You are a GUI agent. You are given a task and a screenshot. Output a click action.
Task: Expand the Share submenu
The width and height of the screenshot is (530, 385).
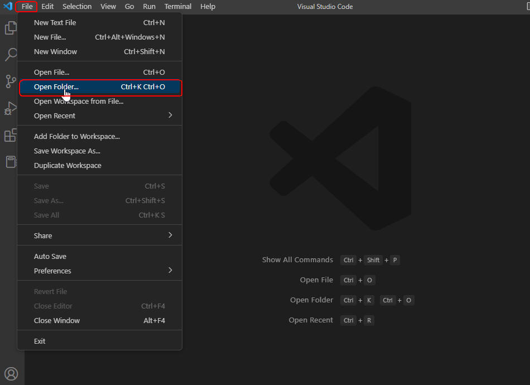pyautogui.click(x=100, y=235)
